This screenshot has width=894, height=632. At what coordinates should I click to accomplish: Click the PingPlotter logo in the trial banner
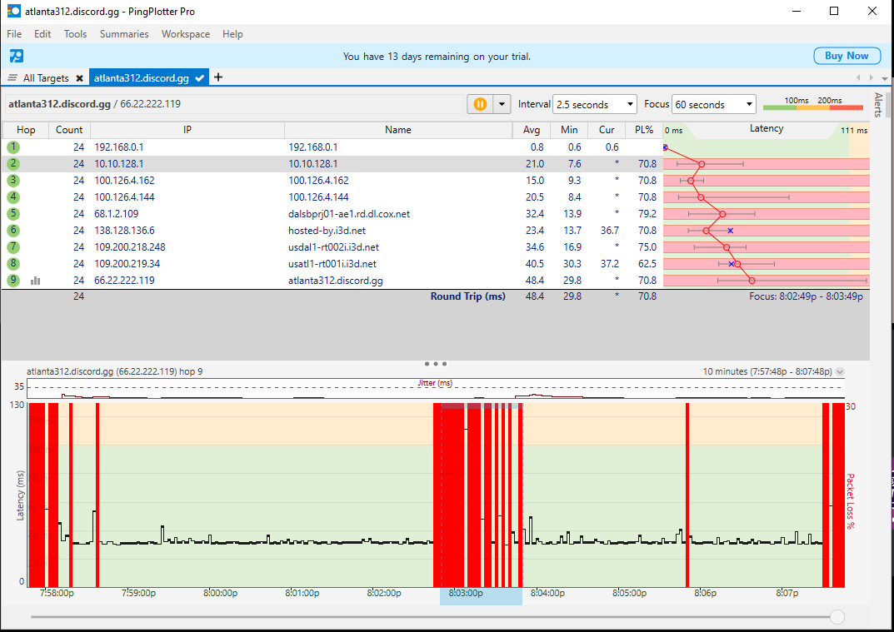pos(17,56)
